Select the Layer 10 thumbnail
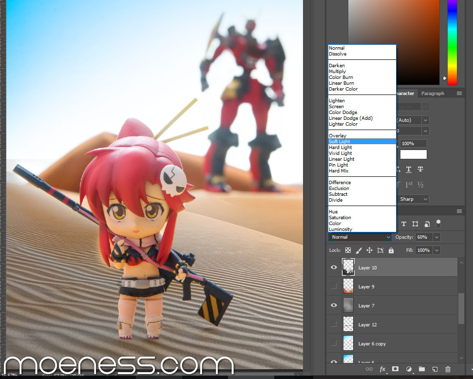The width and height of the screenshot is (473, 379). pos(348,267)
